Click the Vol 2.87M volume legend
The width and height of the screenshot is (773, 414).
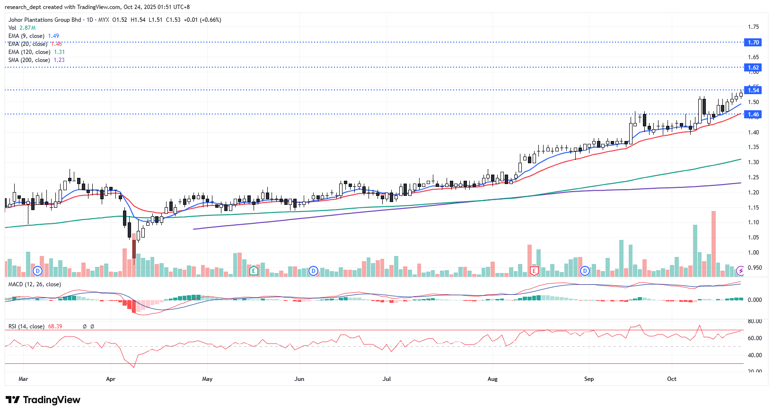tap(22, 28)
